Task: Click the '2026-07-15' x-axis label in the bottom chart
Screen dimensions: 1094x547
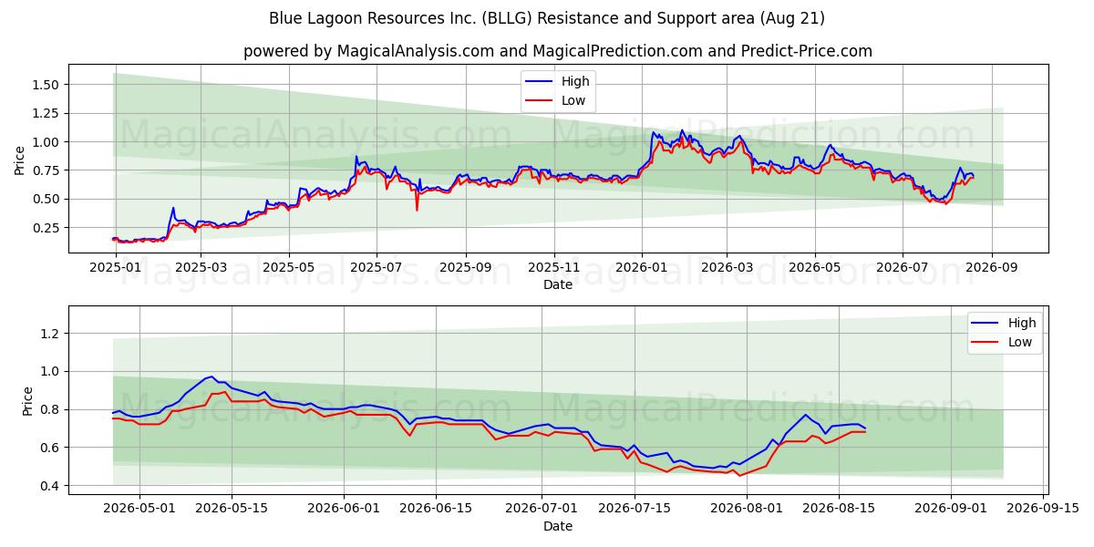Action: [635, 510]
